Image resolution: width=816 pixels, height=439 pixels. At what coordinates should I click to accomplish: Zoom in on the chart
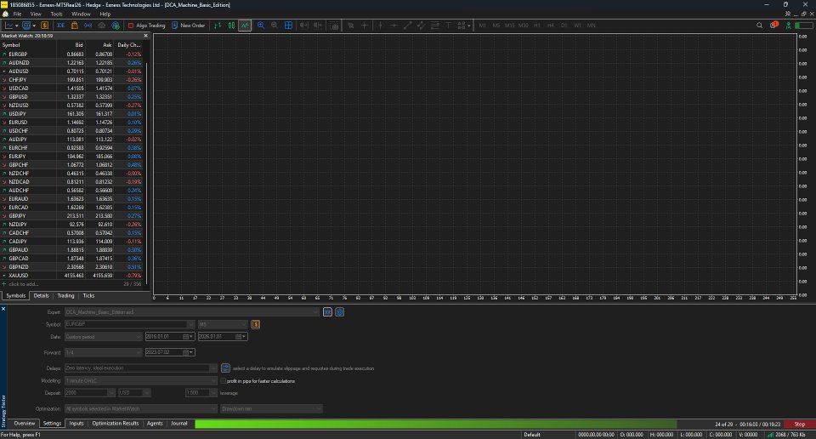[x=261, y=25]
